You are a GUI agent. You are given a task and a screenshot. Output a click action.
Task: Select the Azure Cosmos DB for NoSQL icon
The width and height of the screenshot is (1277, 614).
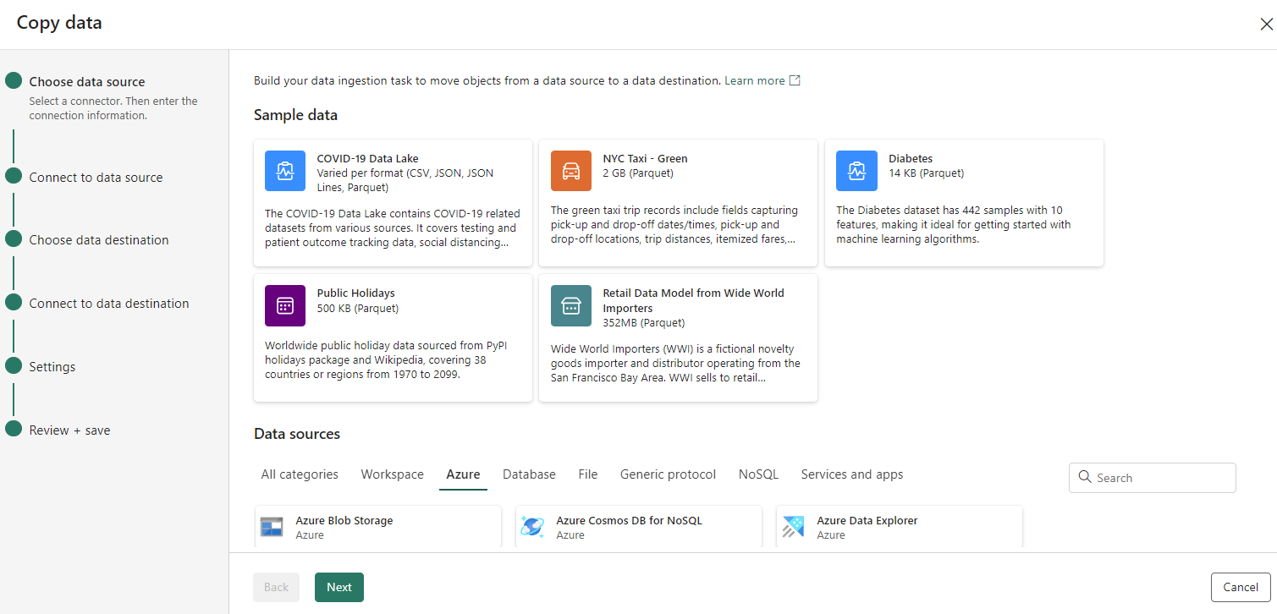coord(532,526)
